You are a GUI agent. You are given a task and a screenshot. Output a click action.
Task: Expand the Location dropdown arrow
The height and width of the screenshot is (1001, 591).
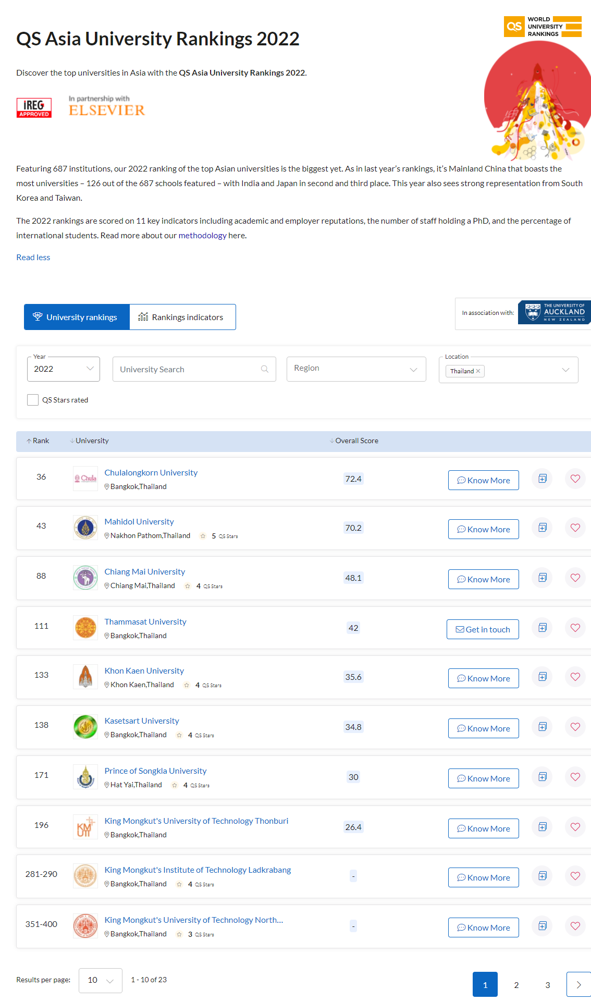pos(565,370)
